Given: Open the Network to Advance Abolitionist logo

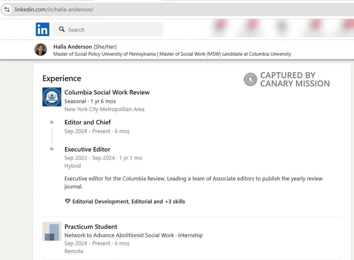Looking at the screenshot, I should [x=52, y=231].
